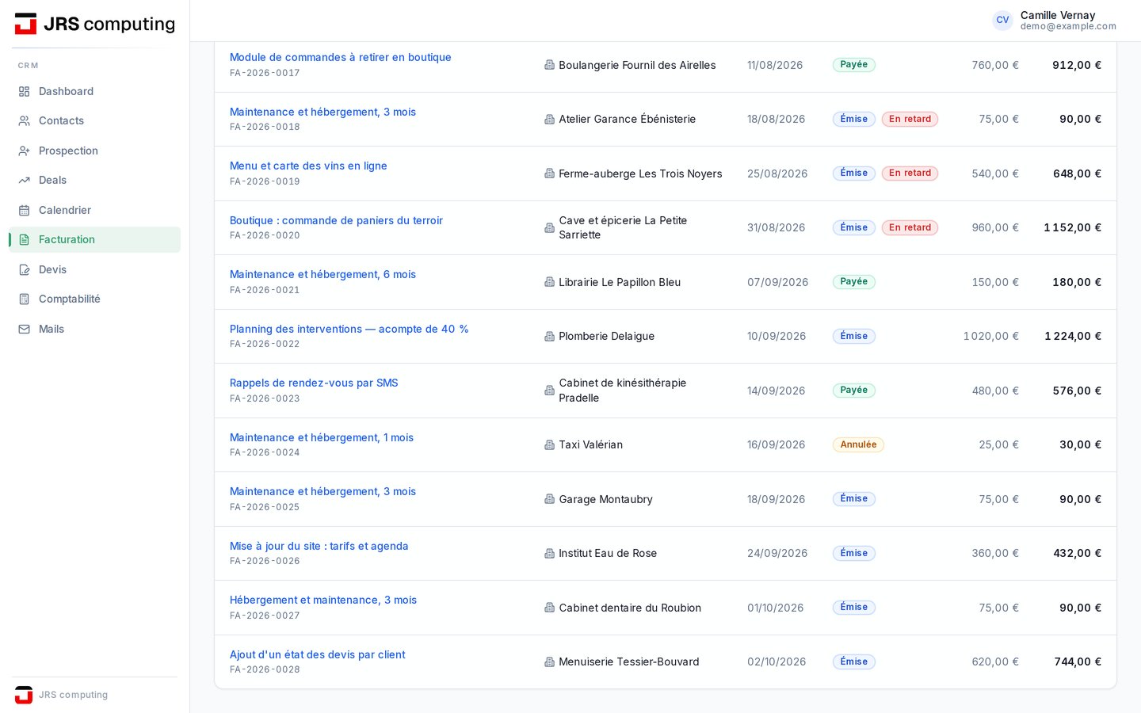Click the building icon beside Garage Montaubry
The image size is (1141, 713).
[x=549, y=499]
